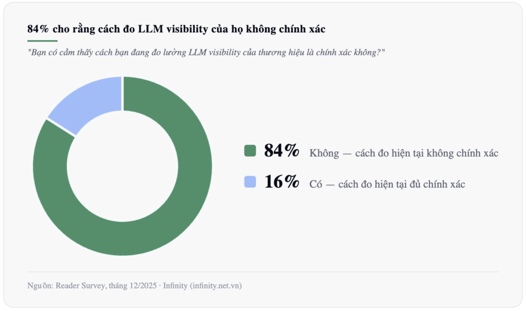Viewport: 526px width, 311px height.
Task: Select the light blue legend color swatch
Action: coord(250,182)
